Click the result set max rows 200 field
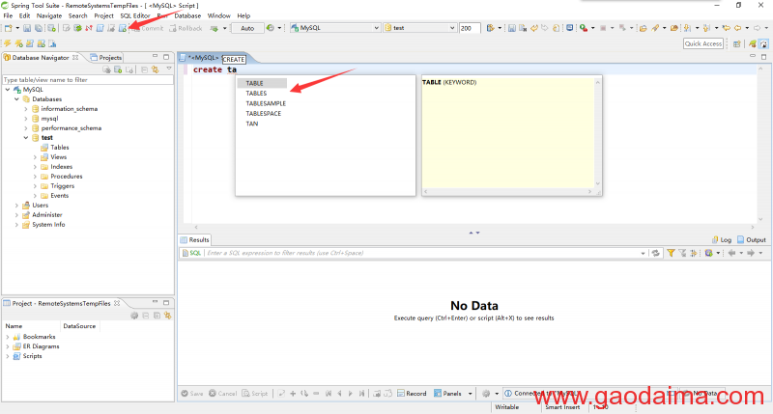 (x=470, y=28)
